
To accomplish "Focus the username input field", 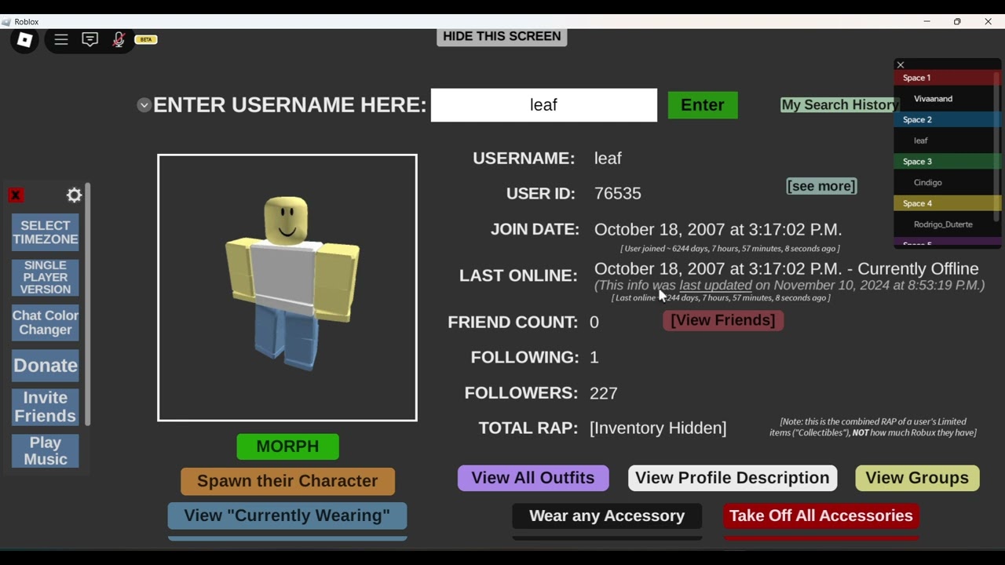I will (x=543, y=105).
